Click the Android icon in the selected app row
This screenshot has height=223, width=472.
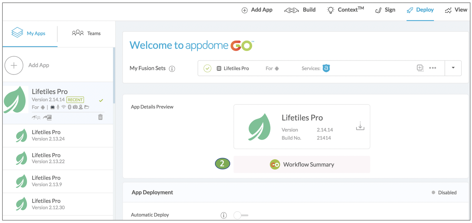pos(43,107)
